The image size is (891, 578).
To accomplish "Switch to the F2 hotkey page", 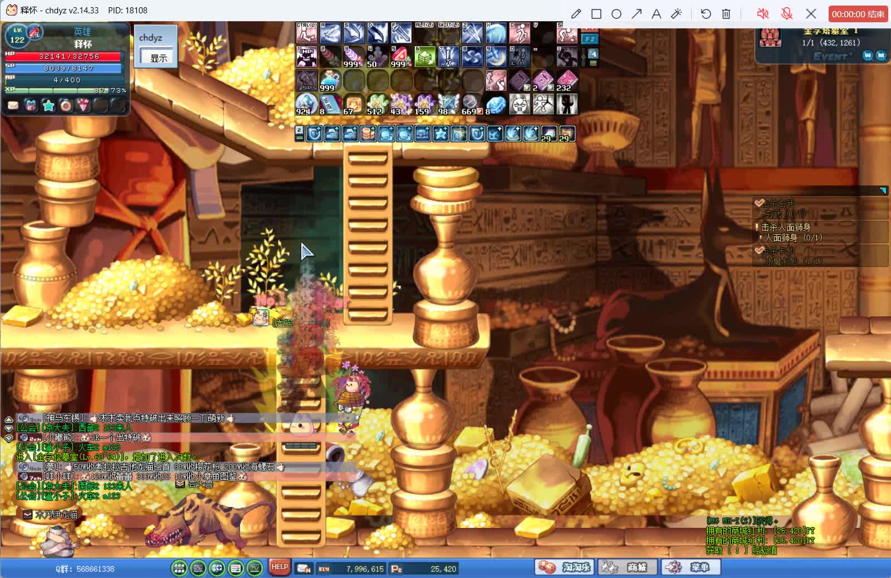I will point(589,39).
